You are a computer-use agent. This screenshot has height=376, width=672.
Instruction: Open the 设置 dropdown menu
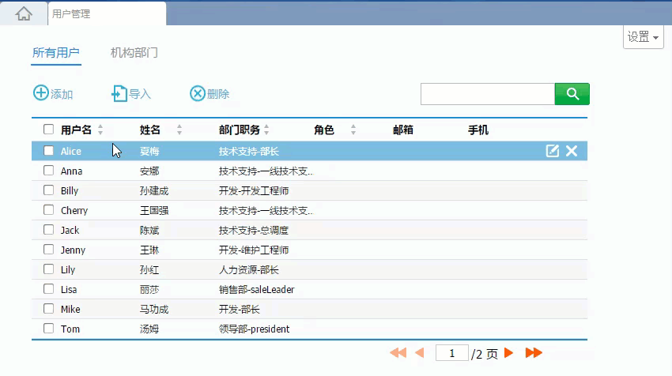tap(644, 37)
